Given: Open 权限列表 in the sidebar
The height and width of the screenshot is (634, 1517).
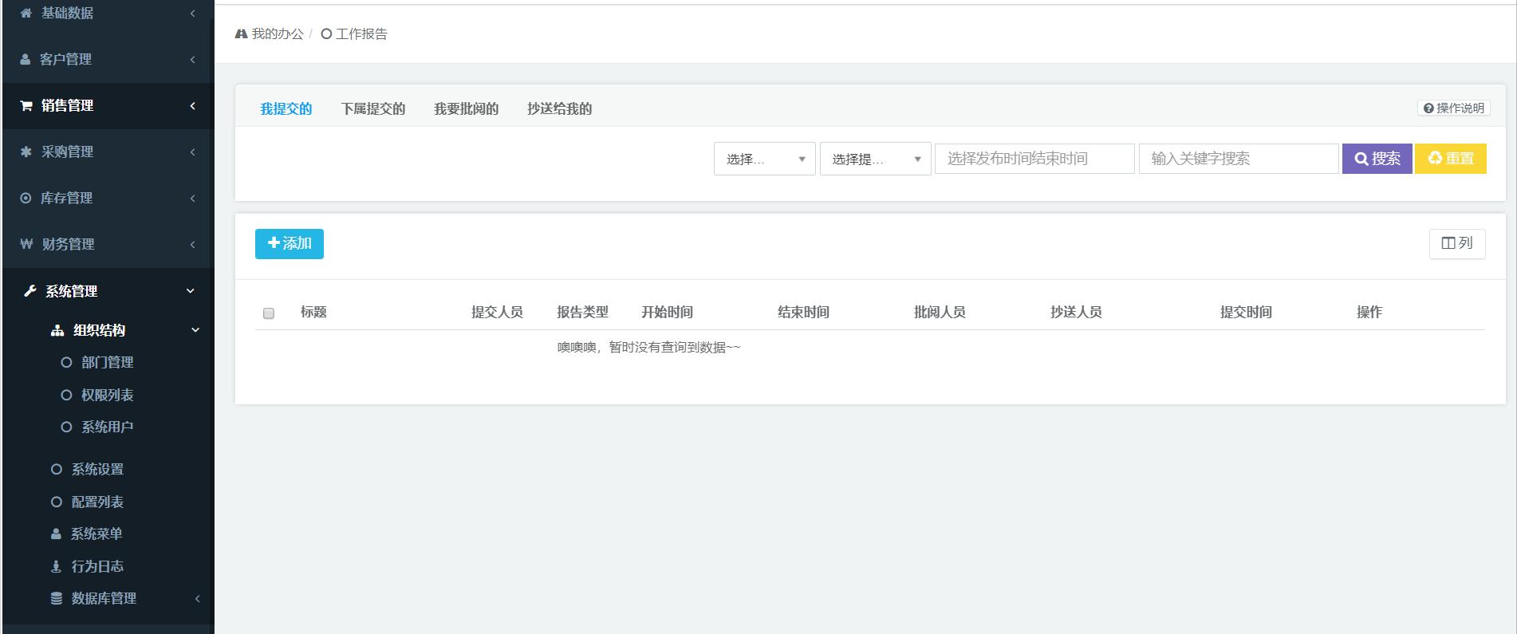Looking at the screenshot, I should 107,395.
